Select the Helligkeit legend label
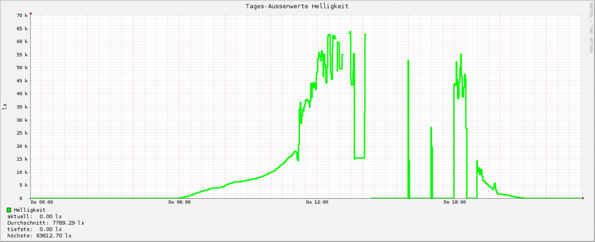Viewport: 595px width, 242px height. click(x=29, y=210)
